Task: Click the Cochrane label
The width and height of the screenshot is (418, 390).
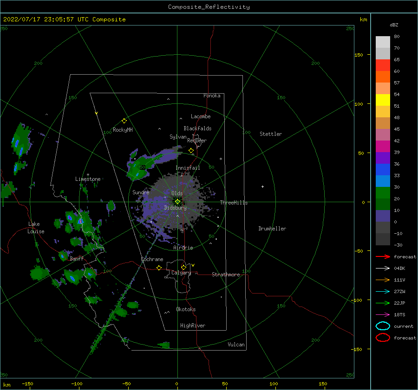Action: 152,259
